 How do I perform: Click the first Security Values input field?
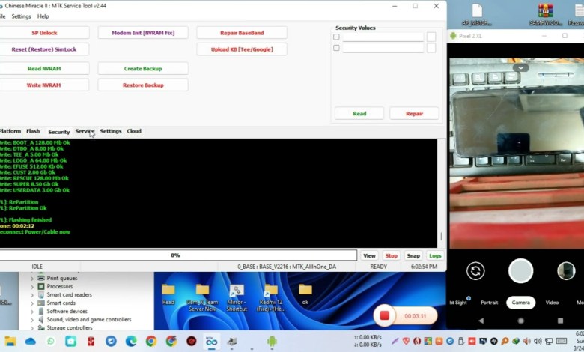tap(383, 37)
